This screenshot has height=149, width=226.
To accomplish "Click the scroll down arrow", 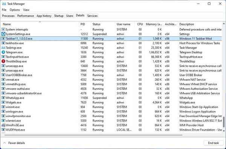I will [224, 131].
